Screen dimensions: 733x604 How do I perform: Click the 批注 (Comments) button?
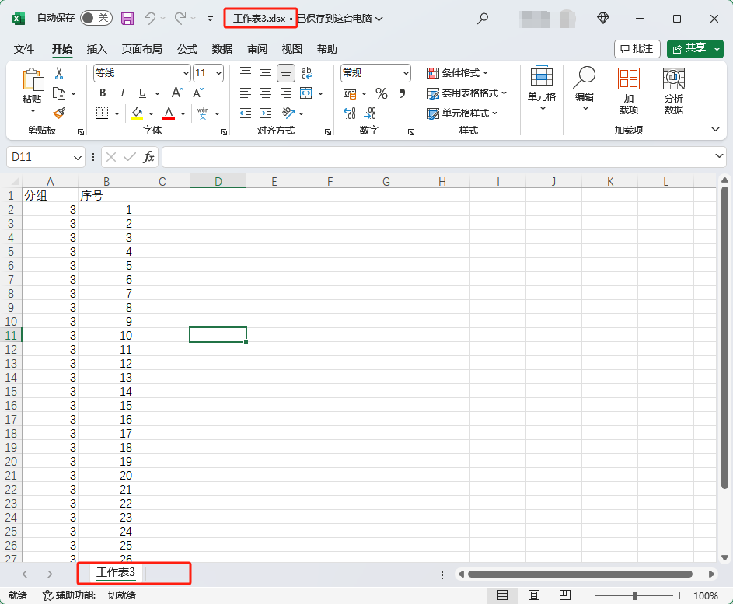coord(637,47)
